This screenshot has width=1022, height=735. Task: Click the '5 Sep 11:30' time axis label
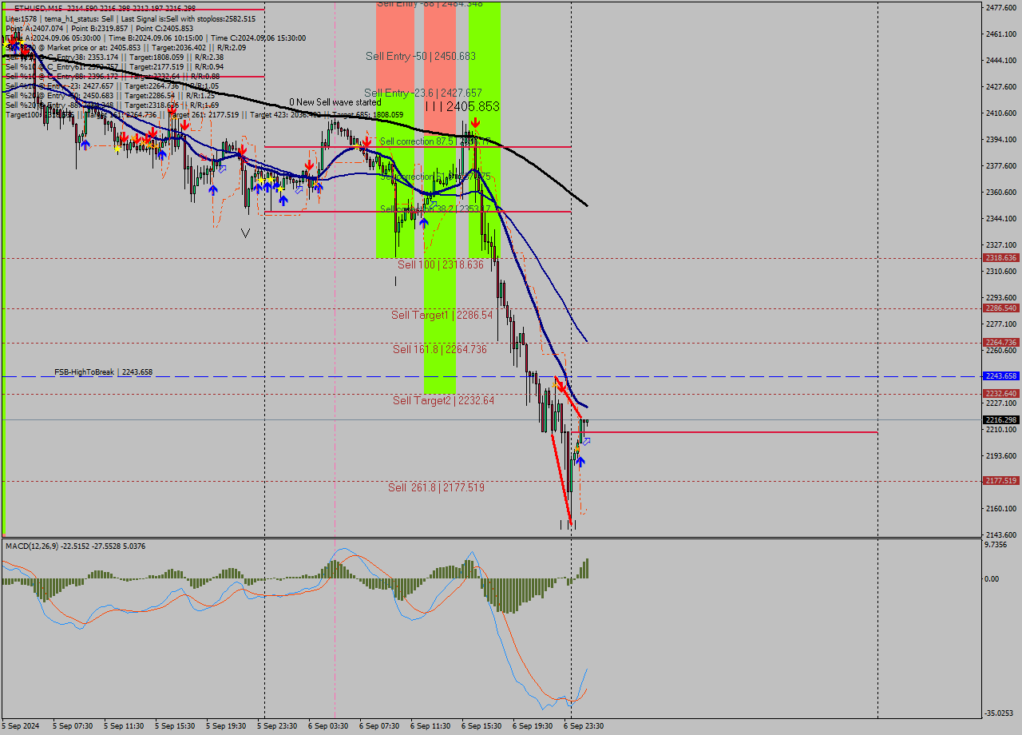click(x=124, y=726)
